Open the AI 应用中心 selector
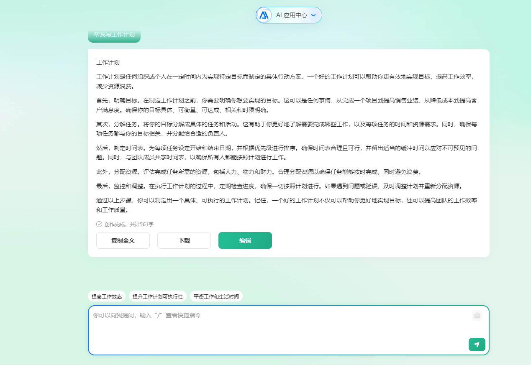531x365 pixels. 289,15
